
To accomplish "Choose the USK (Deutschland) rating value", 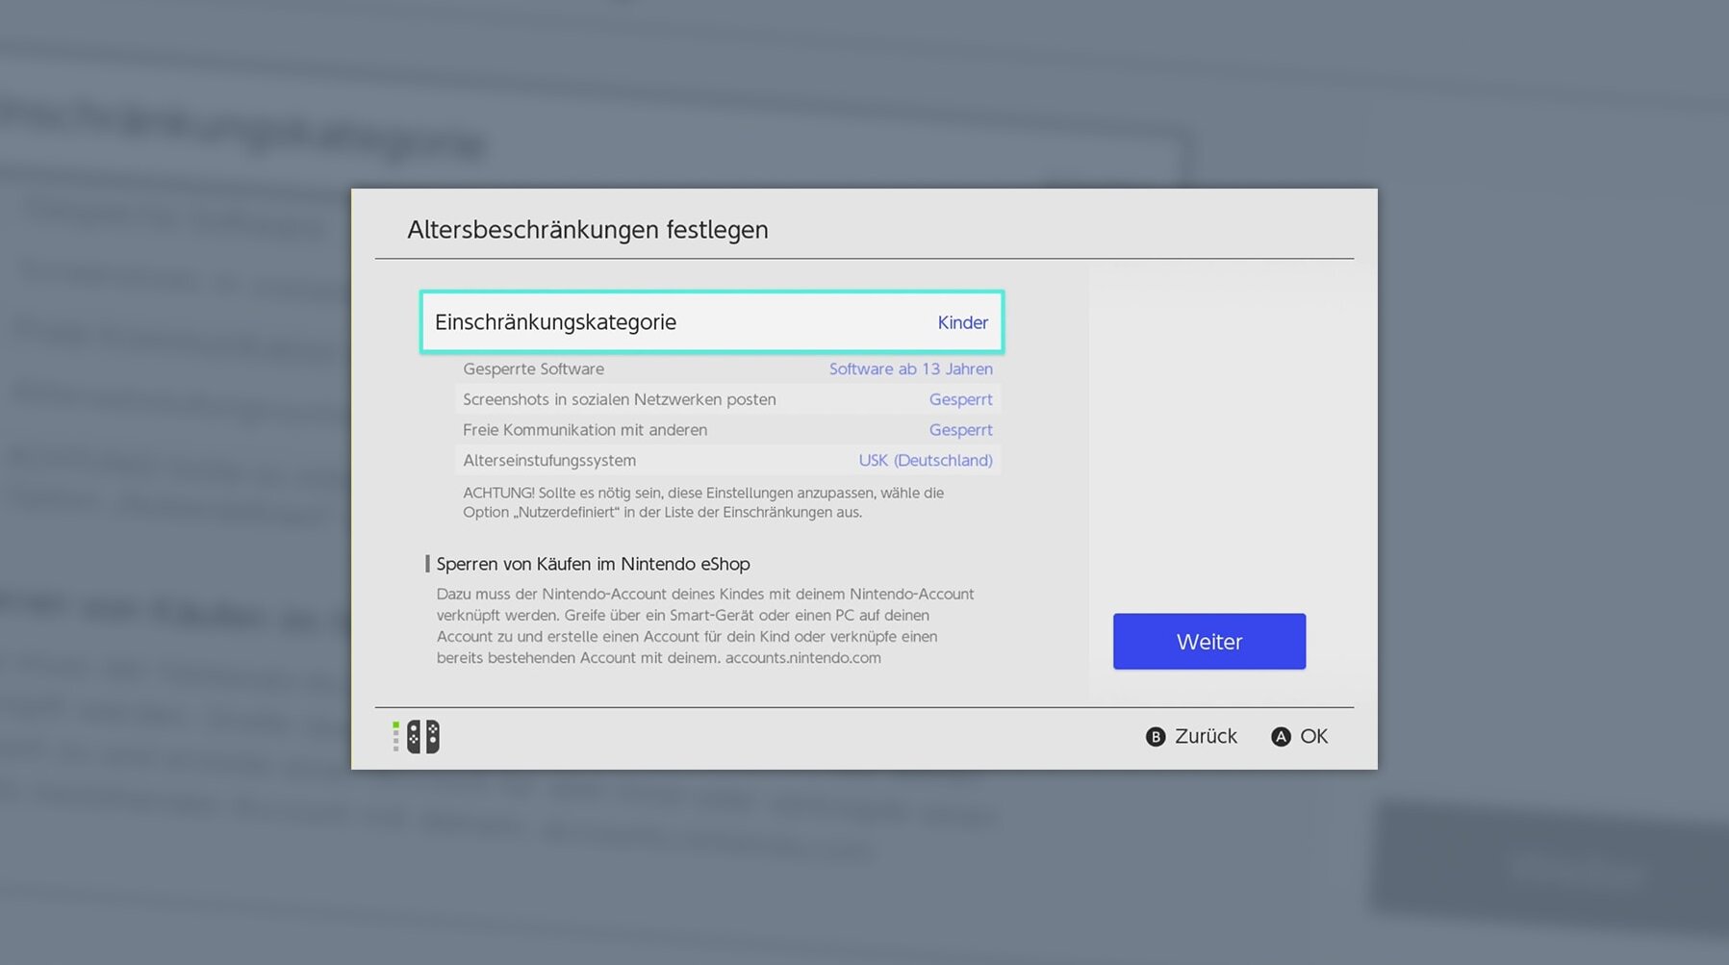I will 925,461.
